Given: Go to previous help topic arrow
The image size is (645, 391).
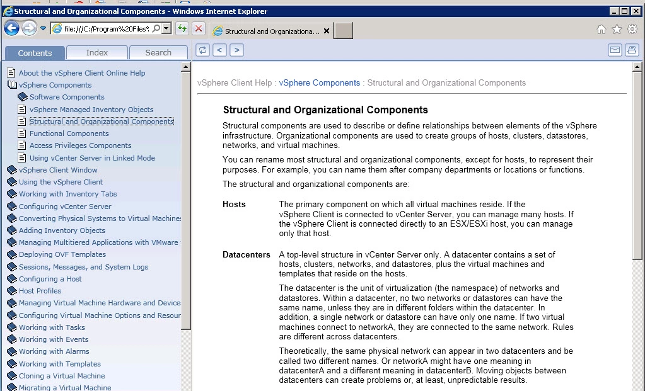Looking at the screenshot, I should pyautogui.click(x=219, y=50).
